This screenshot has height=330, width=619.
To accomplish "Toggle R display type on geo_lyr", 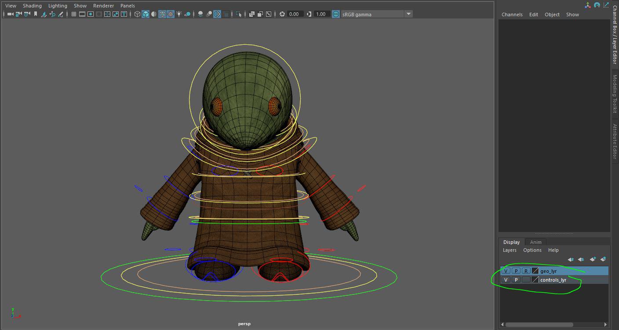I will coord(526,271).
